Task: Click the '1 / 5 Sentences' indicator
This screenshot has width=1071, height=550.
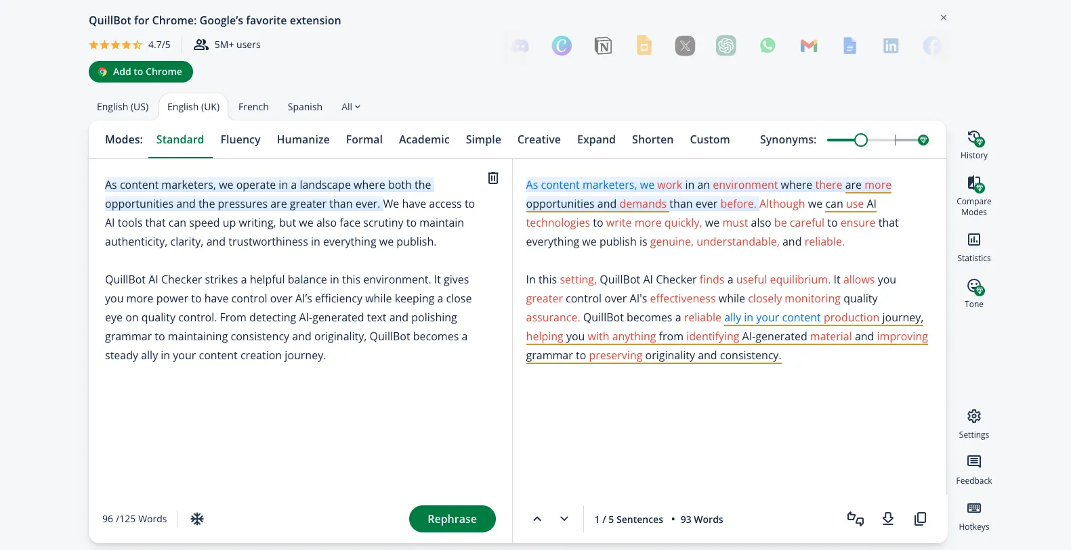Action: pos(629,520)
